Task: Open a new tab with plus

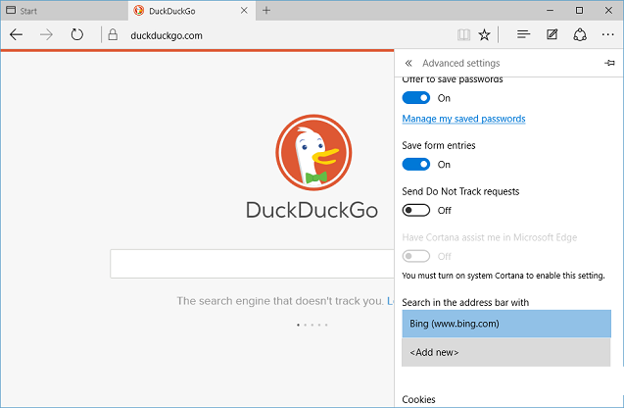Action: [266, 11]
